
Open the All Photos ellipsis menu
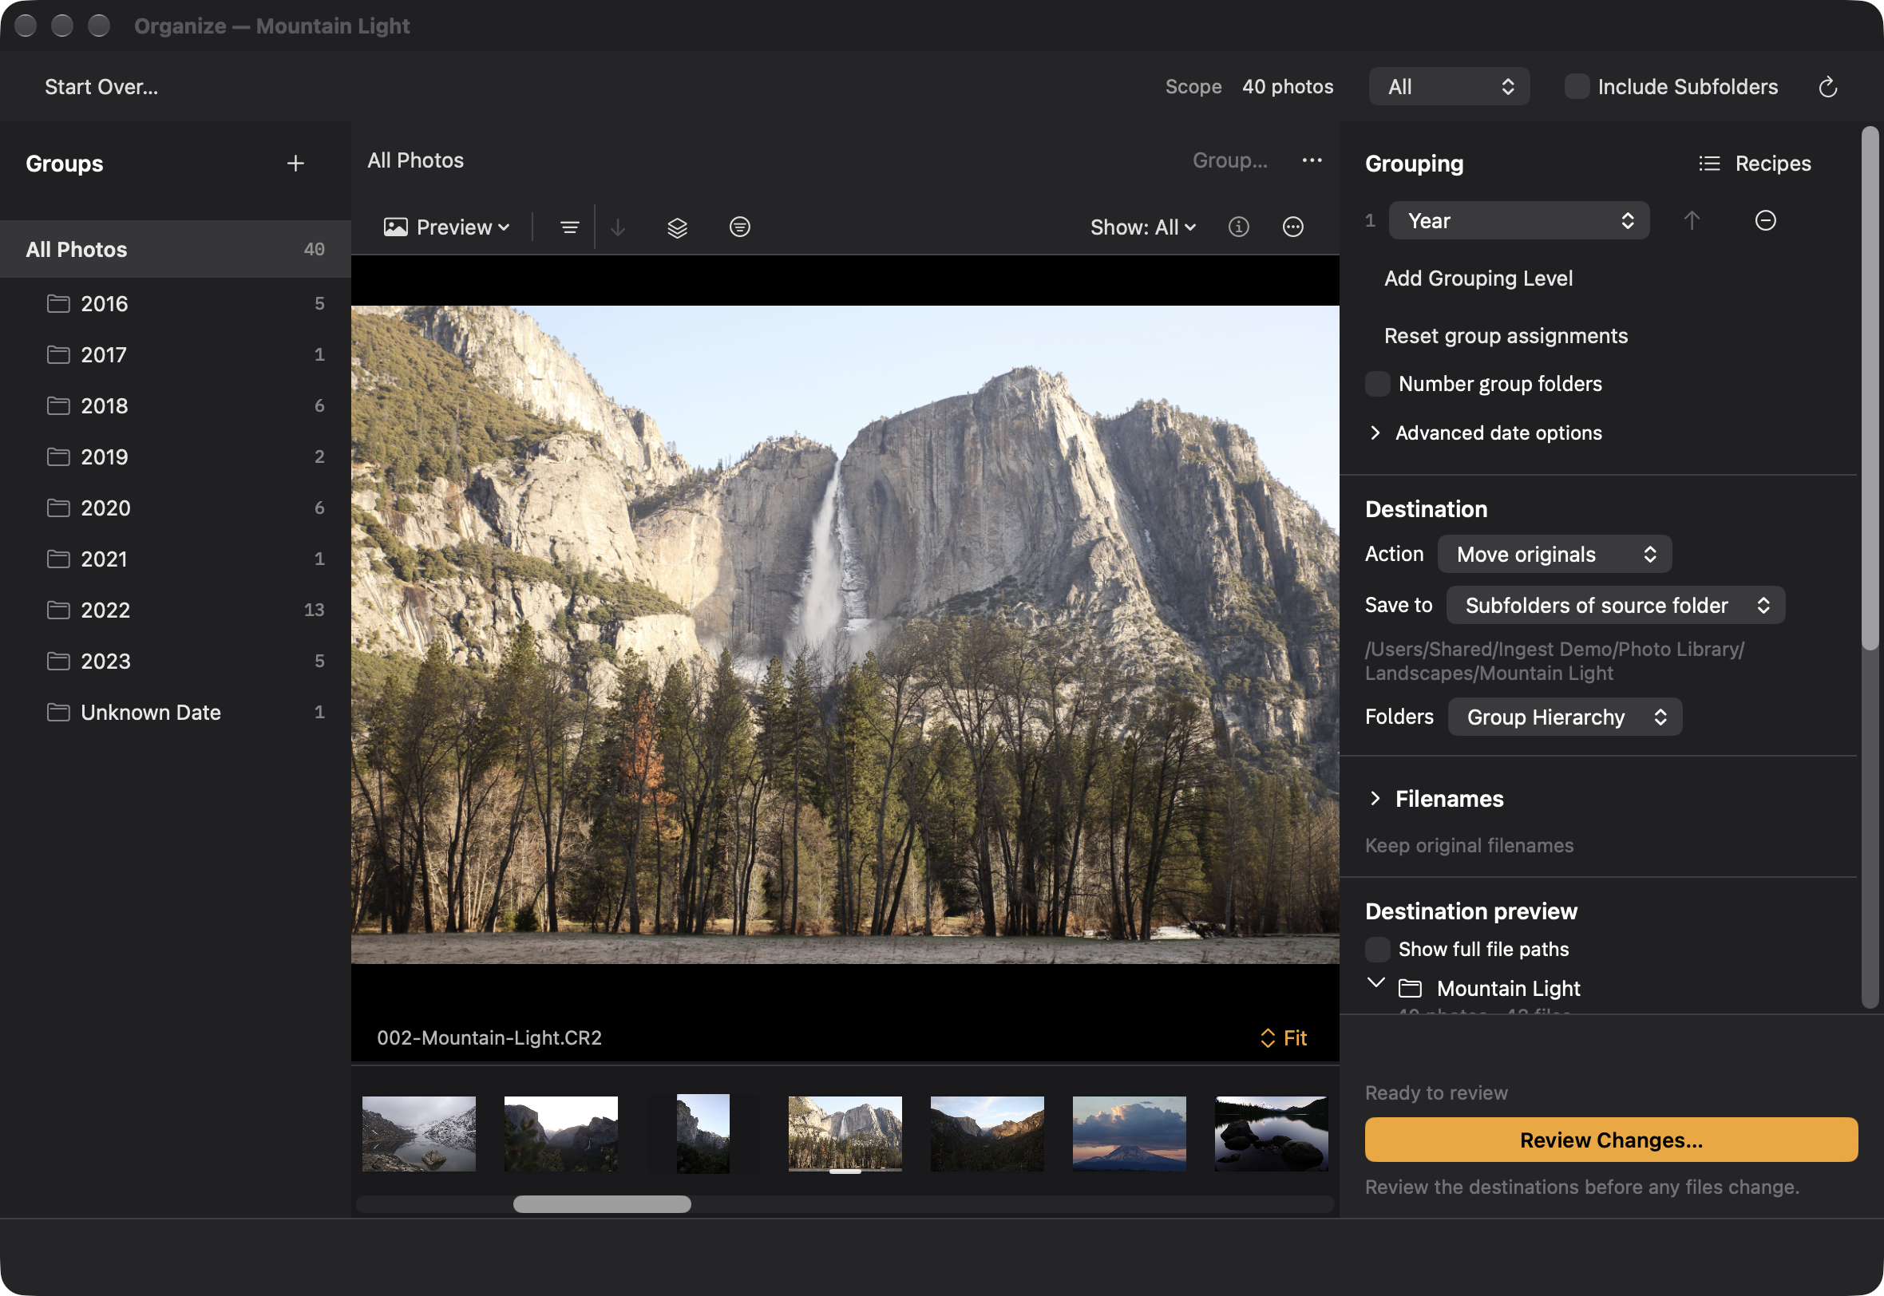coord(1312,160)
